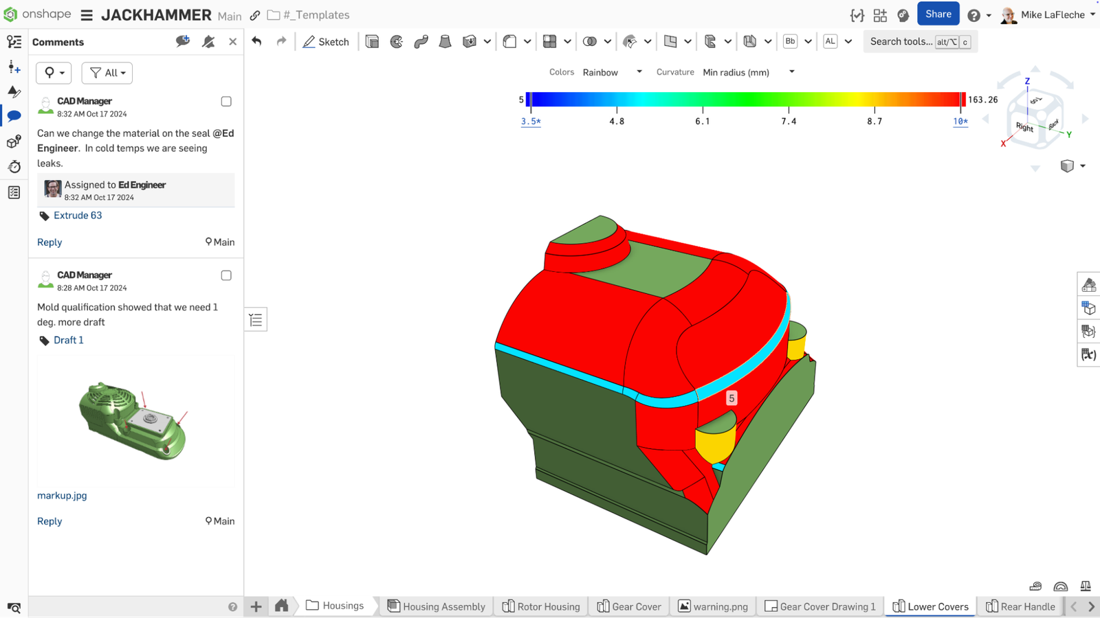Open the All comments filter dropdown
Screen dimensions: 1100x618
(x=107, y=73)
